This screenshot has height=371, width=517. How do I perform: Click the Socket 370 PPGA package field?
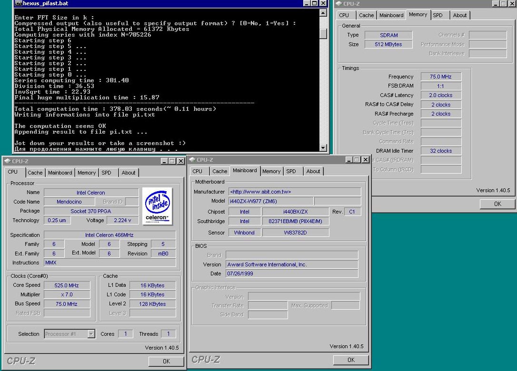coord(91,211)
